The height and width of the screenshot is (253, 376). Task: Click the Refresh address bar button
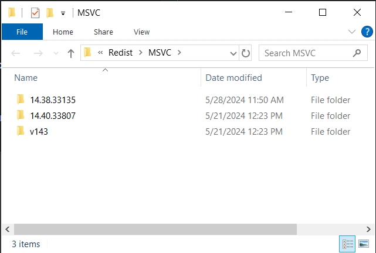click(x=246, y=53)
